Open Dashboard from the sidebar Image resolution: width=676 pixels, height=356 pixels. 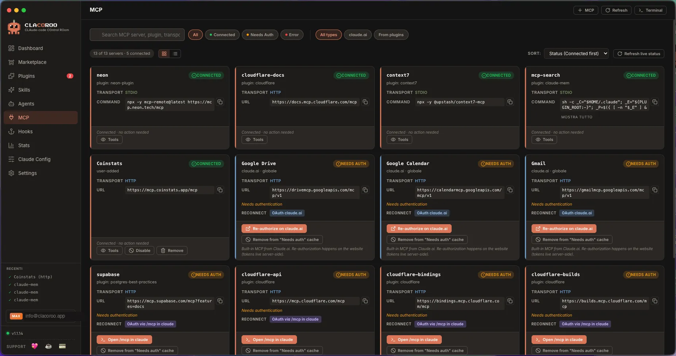click(40, 48)
